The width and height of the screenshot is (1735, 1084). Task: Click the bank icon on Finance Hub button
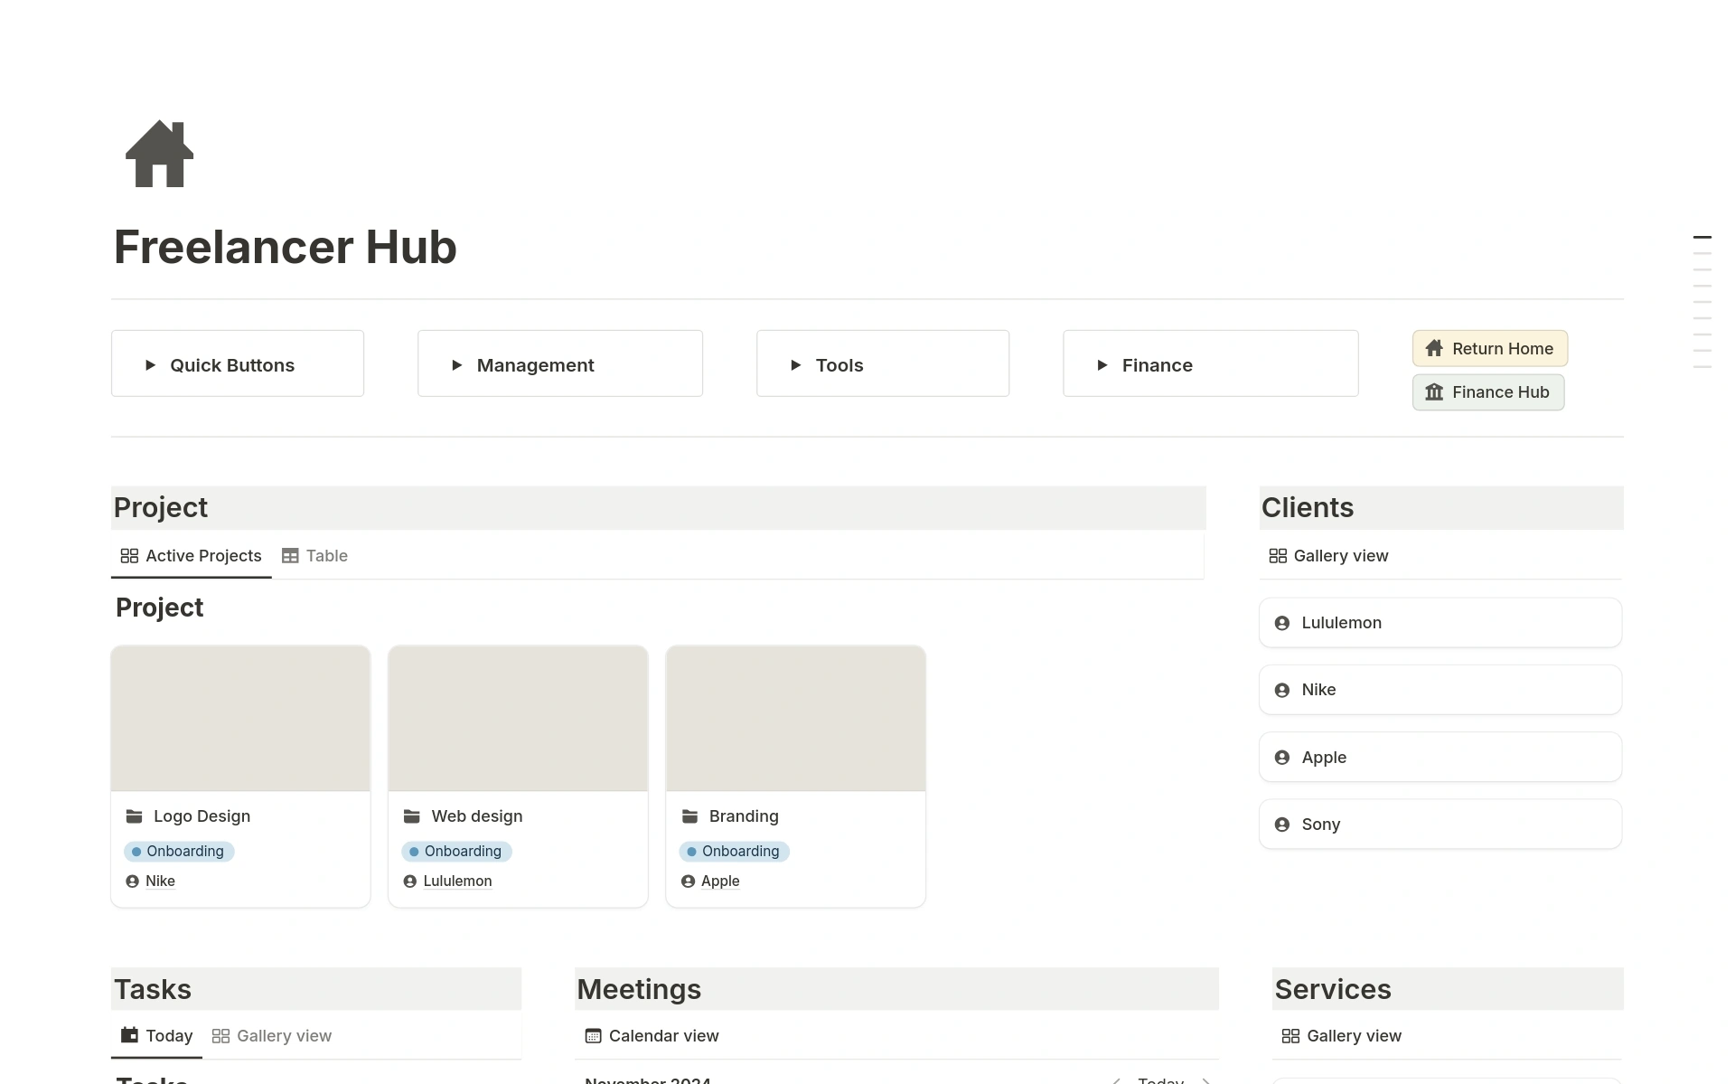point(1434,392)
